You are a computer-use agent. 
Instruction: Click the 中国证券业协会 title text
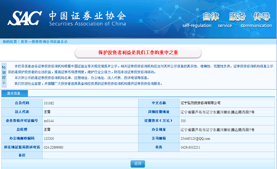[88, 16]
